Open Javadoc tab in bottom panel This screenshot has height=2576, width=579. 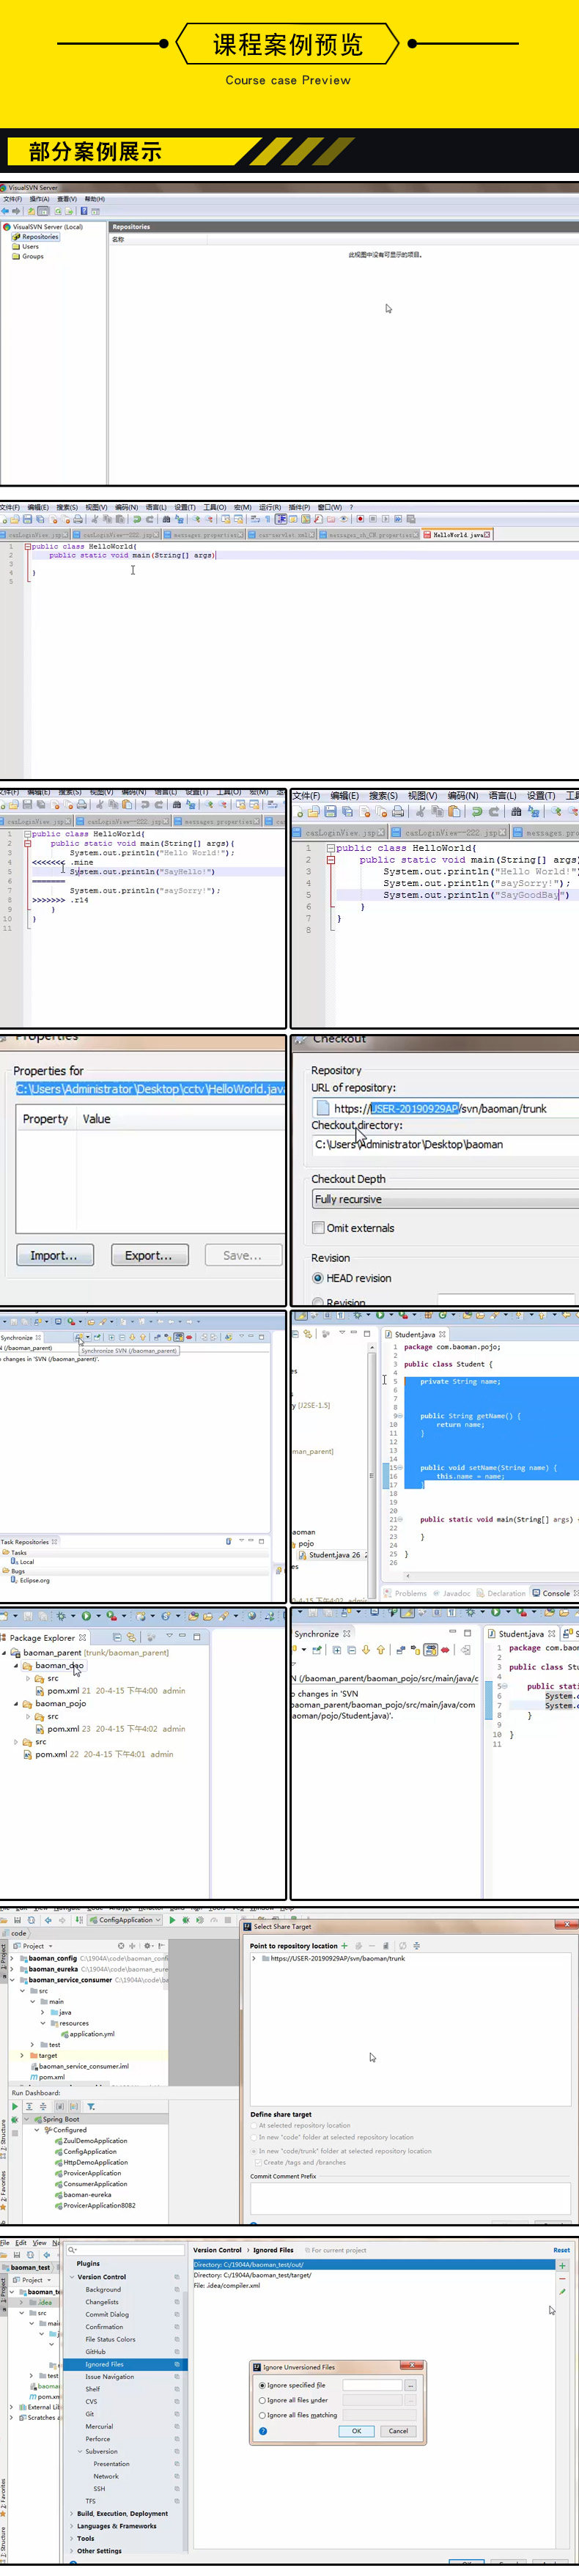(452, 1593)
